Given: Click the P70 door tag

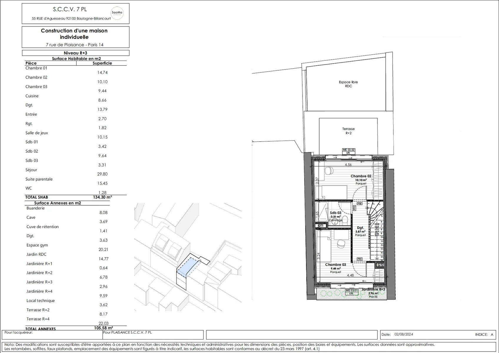Looking at the screenshot, I should [x=355, y=208].
